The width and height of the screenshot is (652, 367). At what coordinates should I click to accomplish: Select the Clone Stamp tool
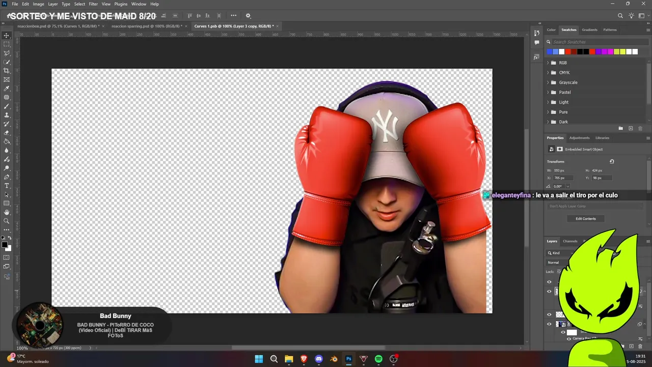click(x=7, y=115)
